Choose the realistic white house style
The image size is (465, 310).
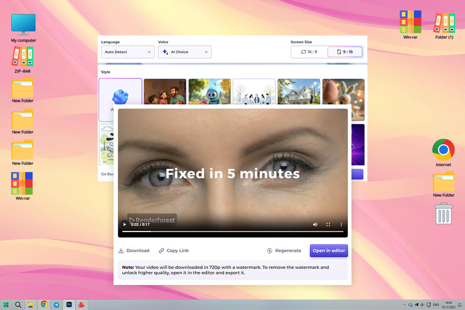tap(299, 92)
